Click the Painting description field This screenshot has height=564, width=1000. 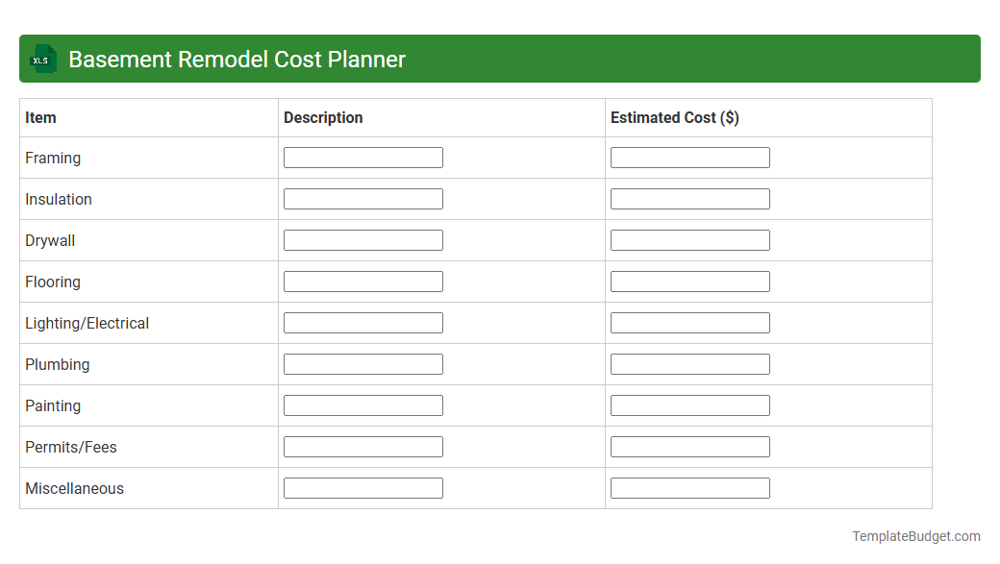[362, 405]
